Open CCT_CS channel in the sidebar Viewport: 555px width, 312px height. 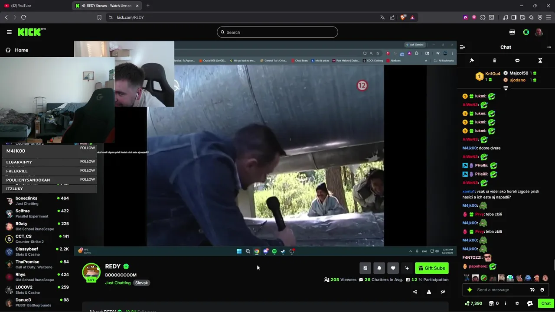pyautogui.click(x=37, y=239)
